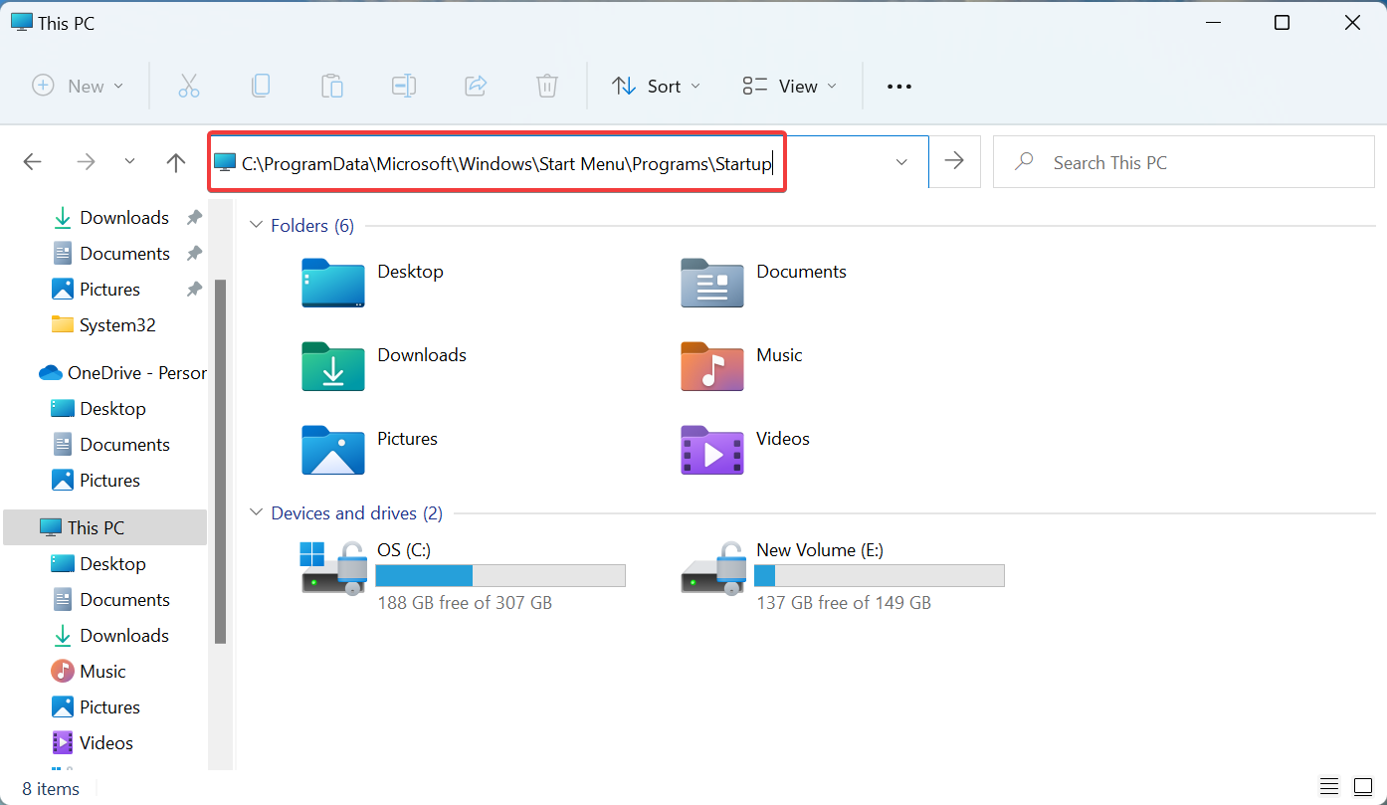1387x805 pixels.
Task: Click the Go to address arrow
Action: click(954, 161)
